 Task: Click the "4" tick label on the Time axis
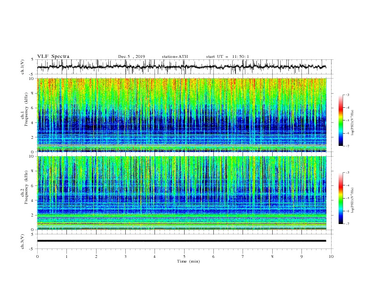(x=154, y=256)
